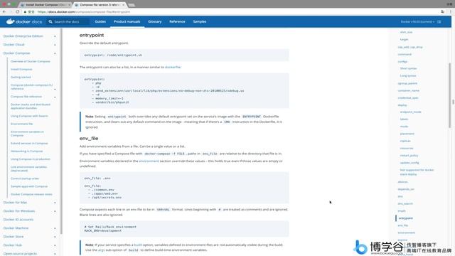Click the Docker docs whale logo
This screenshot has width=455, height=256.
[11, 21]
